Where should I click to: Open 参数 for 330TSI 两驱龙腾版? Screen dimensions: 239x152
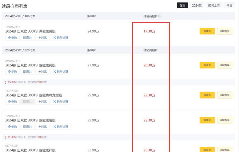(12, 38)
